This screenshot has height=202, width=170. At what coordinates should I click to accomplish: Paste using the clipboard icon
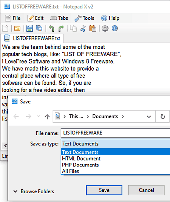[93, 28]
